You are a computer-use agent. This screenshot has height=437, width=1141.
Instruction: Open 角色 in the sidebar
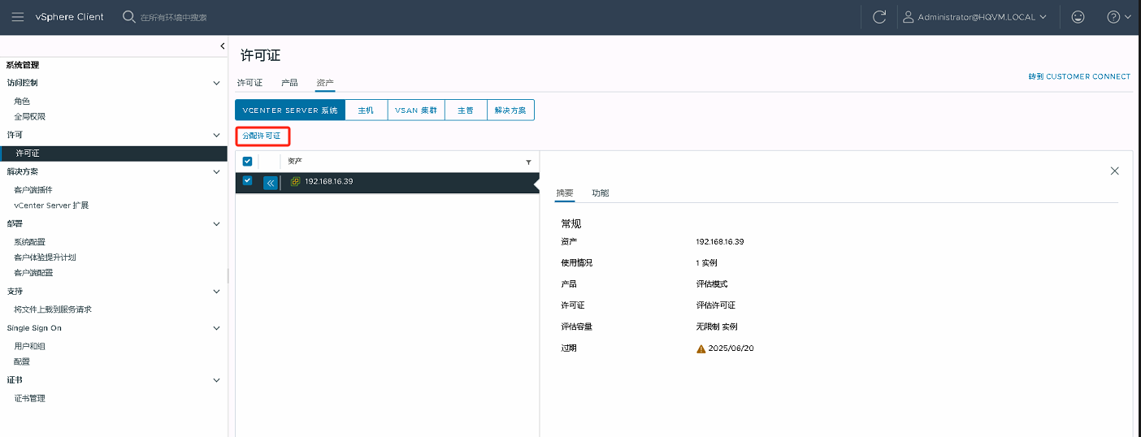[22, 101]
